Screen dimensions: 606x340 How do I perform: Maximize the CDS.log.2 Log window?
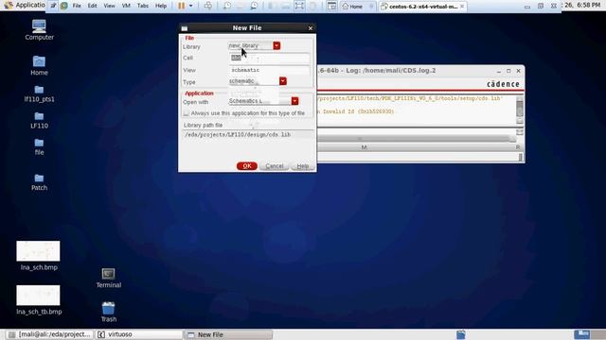(x=508, y=71)
